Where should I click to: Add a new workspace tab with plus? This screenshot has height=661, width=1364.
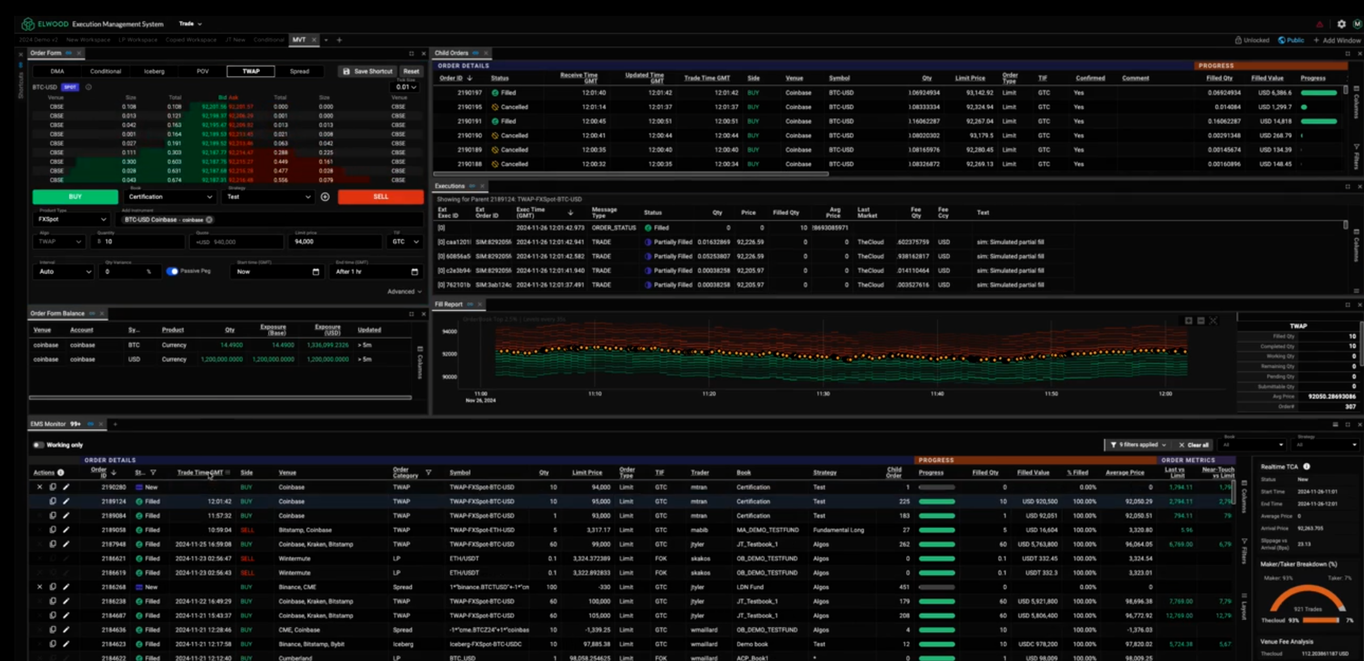[x=339, y=40]
